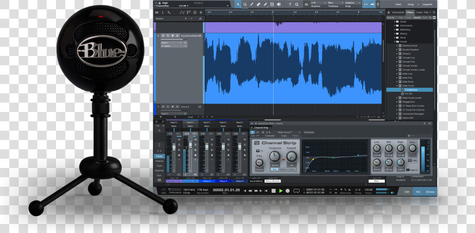Image resolution: width=475 pixels, height=233 pixels.
Task: Select Fast compressor mode
Action: point(274,169)
